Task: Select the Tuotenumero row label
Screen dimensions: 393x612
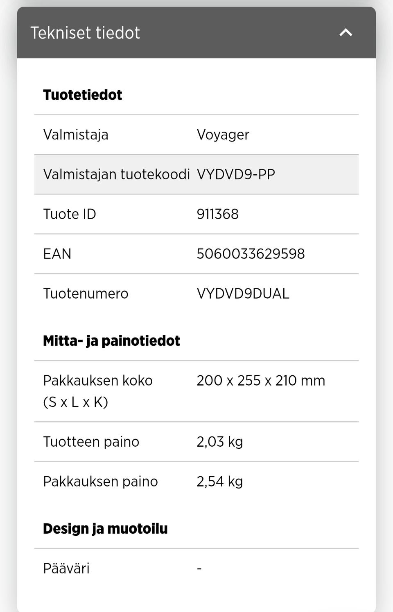Action: coord(86,294)
